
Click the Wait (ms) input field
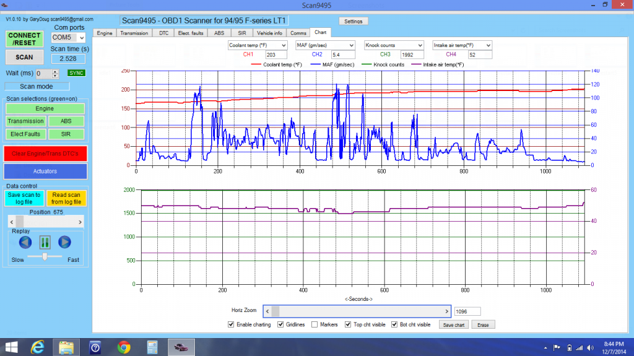44,74
